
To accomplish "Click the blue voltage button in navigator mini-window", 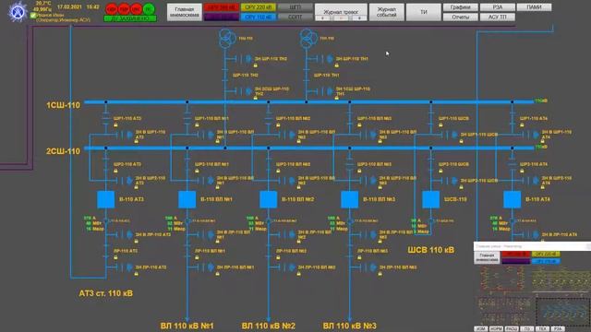I will tap(546, 261).
